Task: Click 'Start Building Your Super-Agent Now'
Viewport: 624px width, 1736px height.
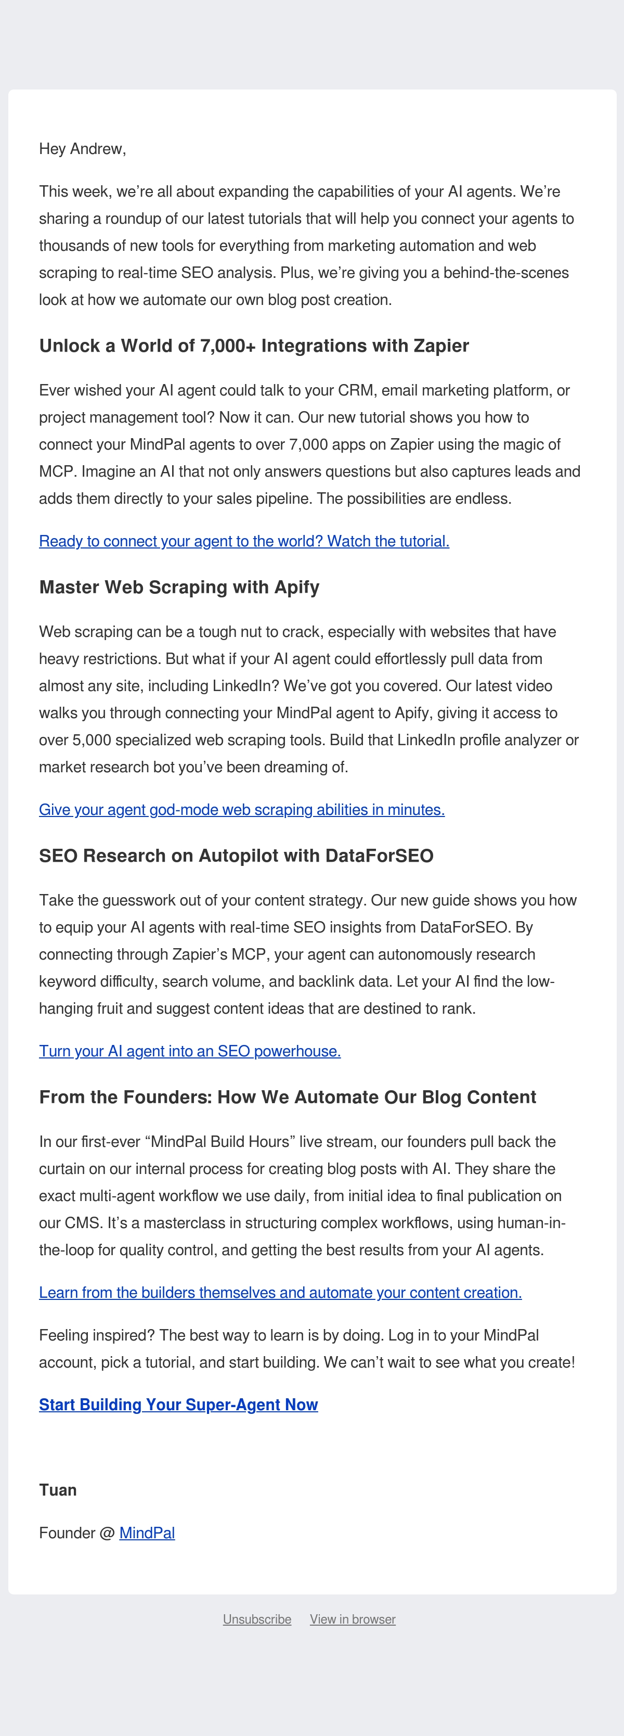Action: tap(178, 1405)
